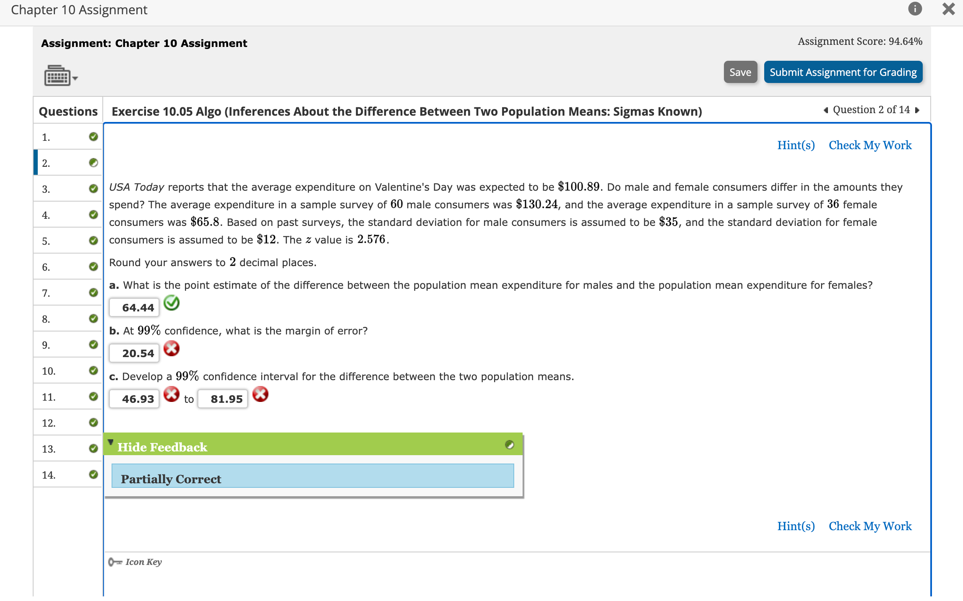The image size is (963, 601).
Task: Go to next question arrow
Action: 917,110
